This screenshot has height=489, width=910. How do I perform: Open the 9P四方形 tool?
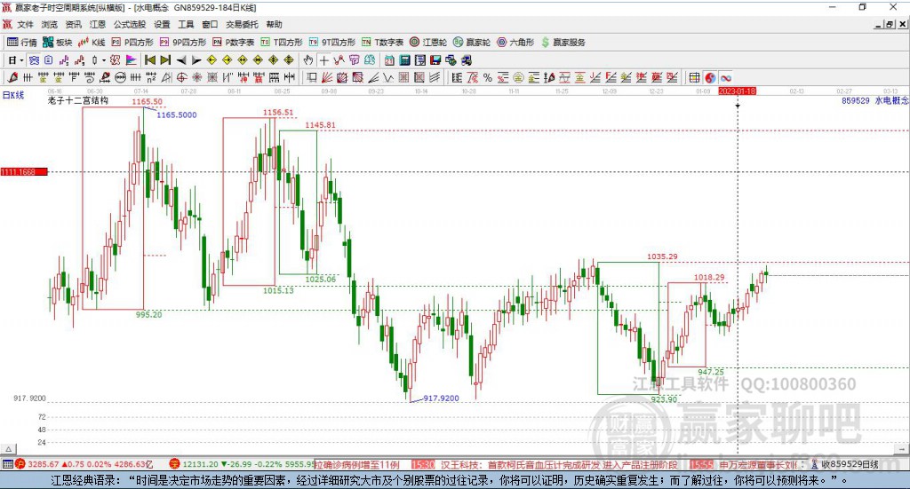[182, 43]
